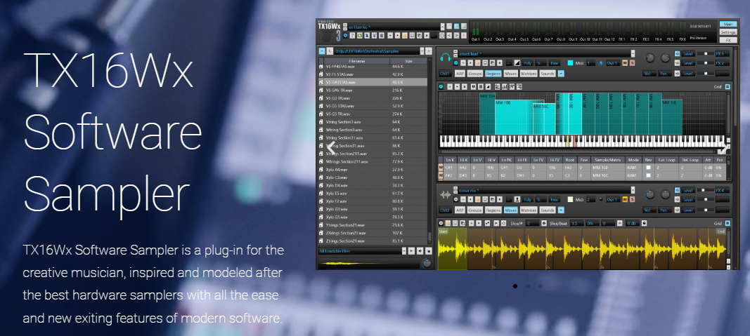Switch to Sounds tab in kossa mu slot
750x336 pixels.
[548, 210]
